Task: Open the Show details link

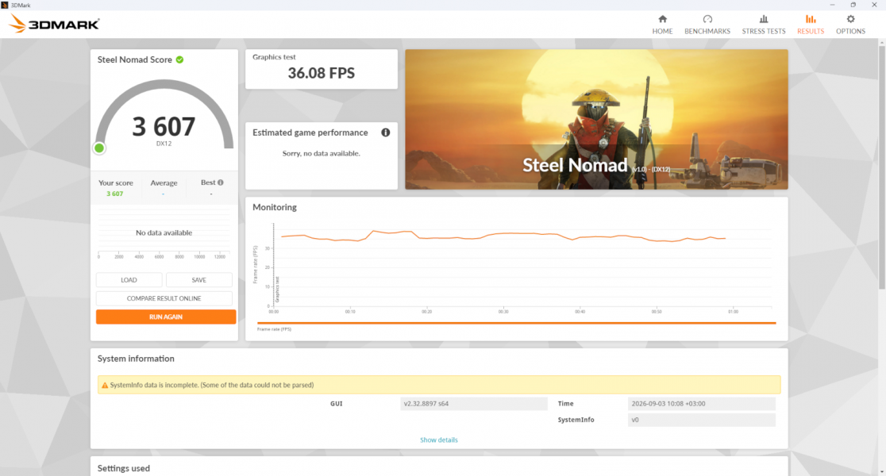Action: (x=438, y=440)
